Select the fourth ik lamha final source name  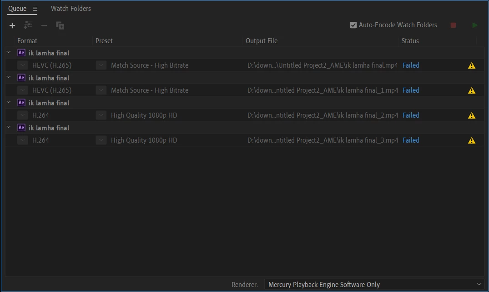coord(49,128)
